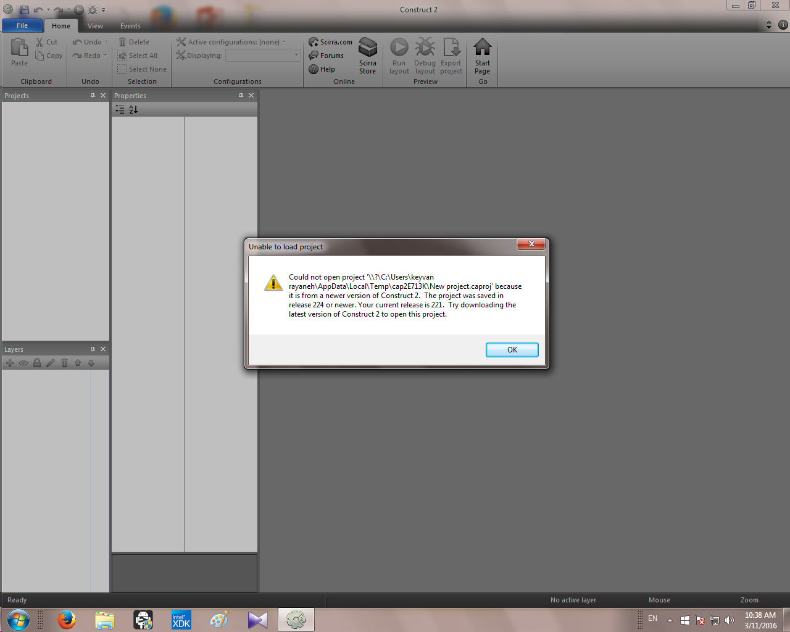Switch to the Events ribbon tab
790x632 pixels.
pos(130,26)
